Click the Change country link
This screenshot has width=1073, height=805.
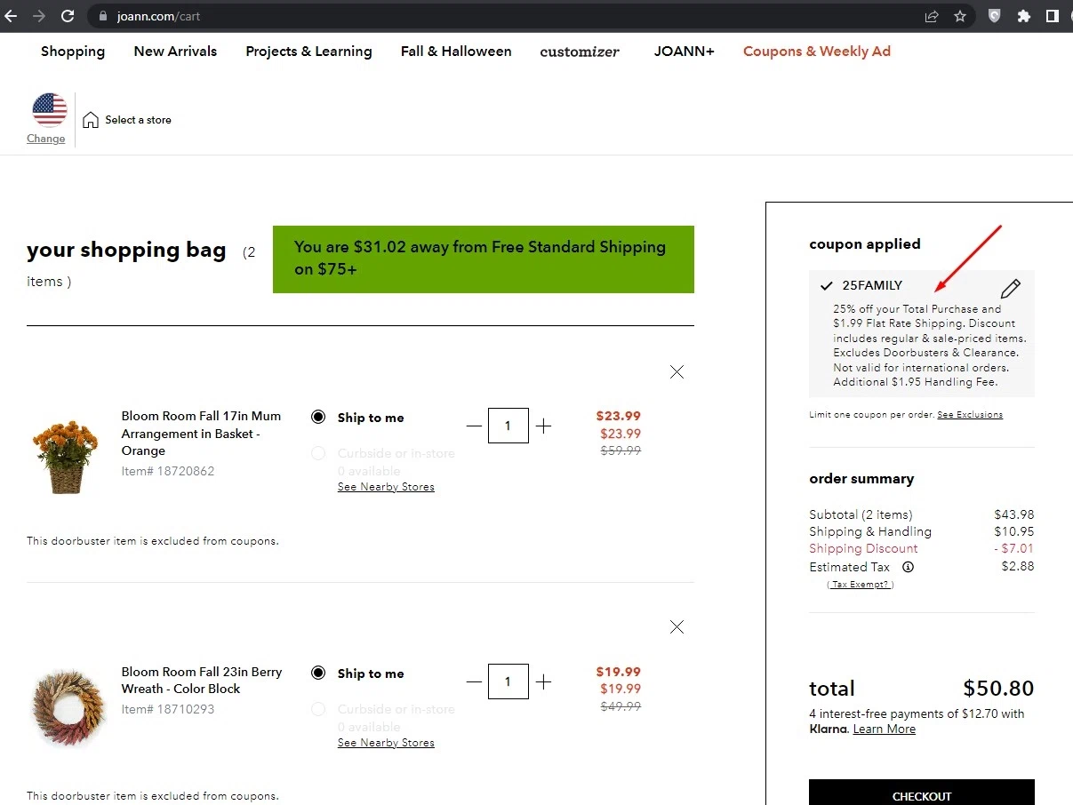[x=46, y=139]
